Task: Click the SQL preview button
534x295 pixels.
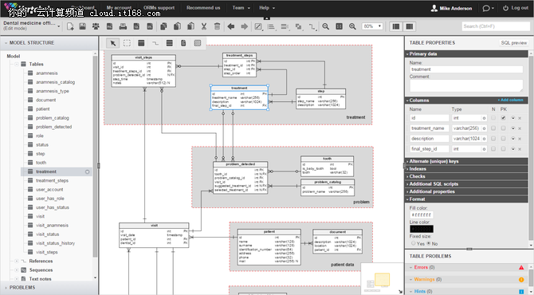Action: (x=513, y=42)
